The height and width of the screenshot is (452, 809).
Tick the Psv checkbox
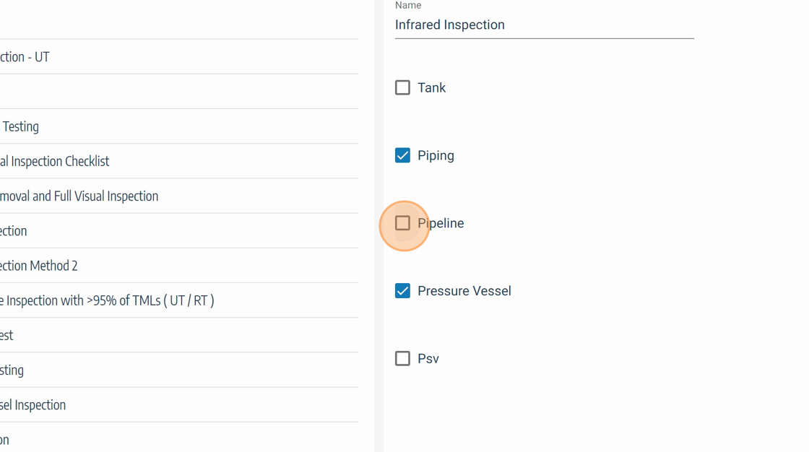pyautogui.click(x=402, y=359)
